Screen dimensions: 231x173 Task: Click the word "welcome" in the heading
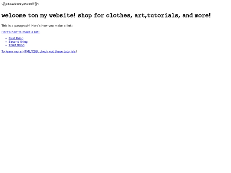14,15
